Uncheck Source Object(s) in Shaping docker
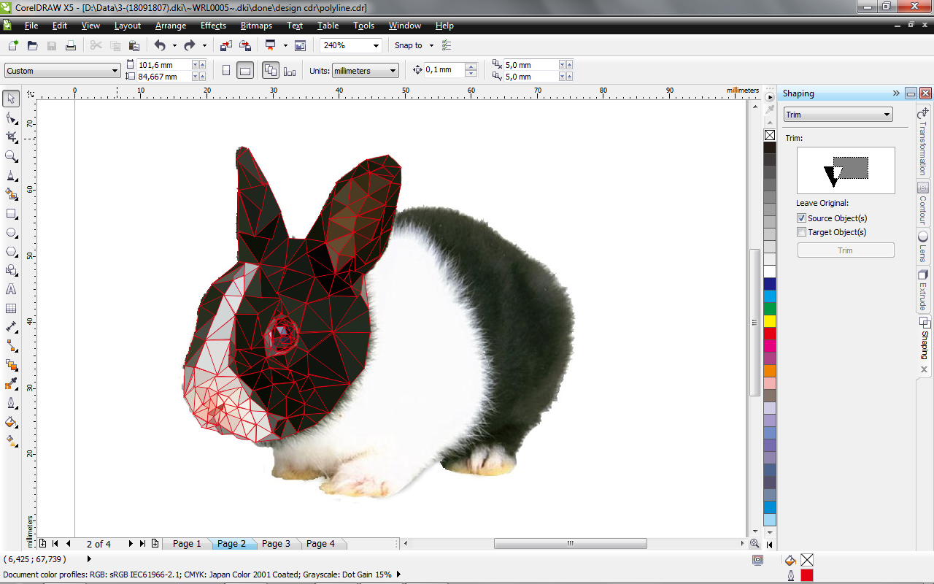The image size is (934, 584). (801, 218)
